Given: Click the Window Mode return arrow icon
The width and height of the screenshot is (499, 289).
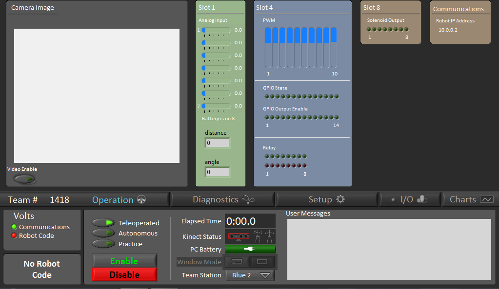Looking at the screenshot, I should click(x=237, y=262).
